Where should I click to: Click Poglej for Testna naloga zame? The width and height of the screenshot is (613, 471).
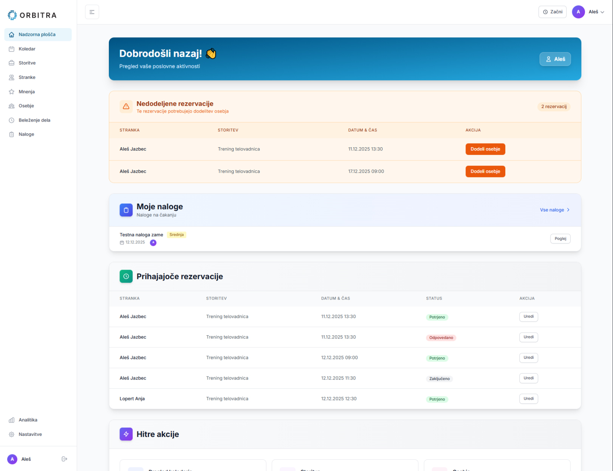point(560,239)
